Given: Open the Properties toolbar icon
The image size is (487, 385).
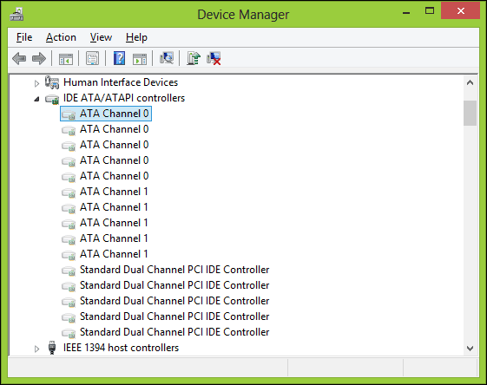Looking at the screenshot, I should [93, 58].
